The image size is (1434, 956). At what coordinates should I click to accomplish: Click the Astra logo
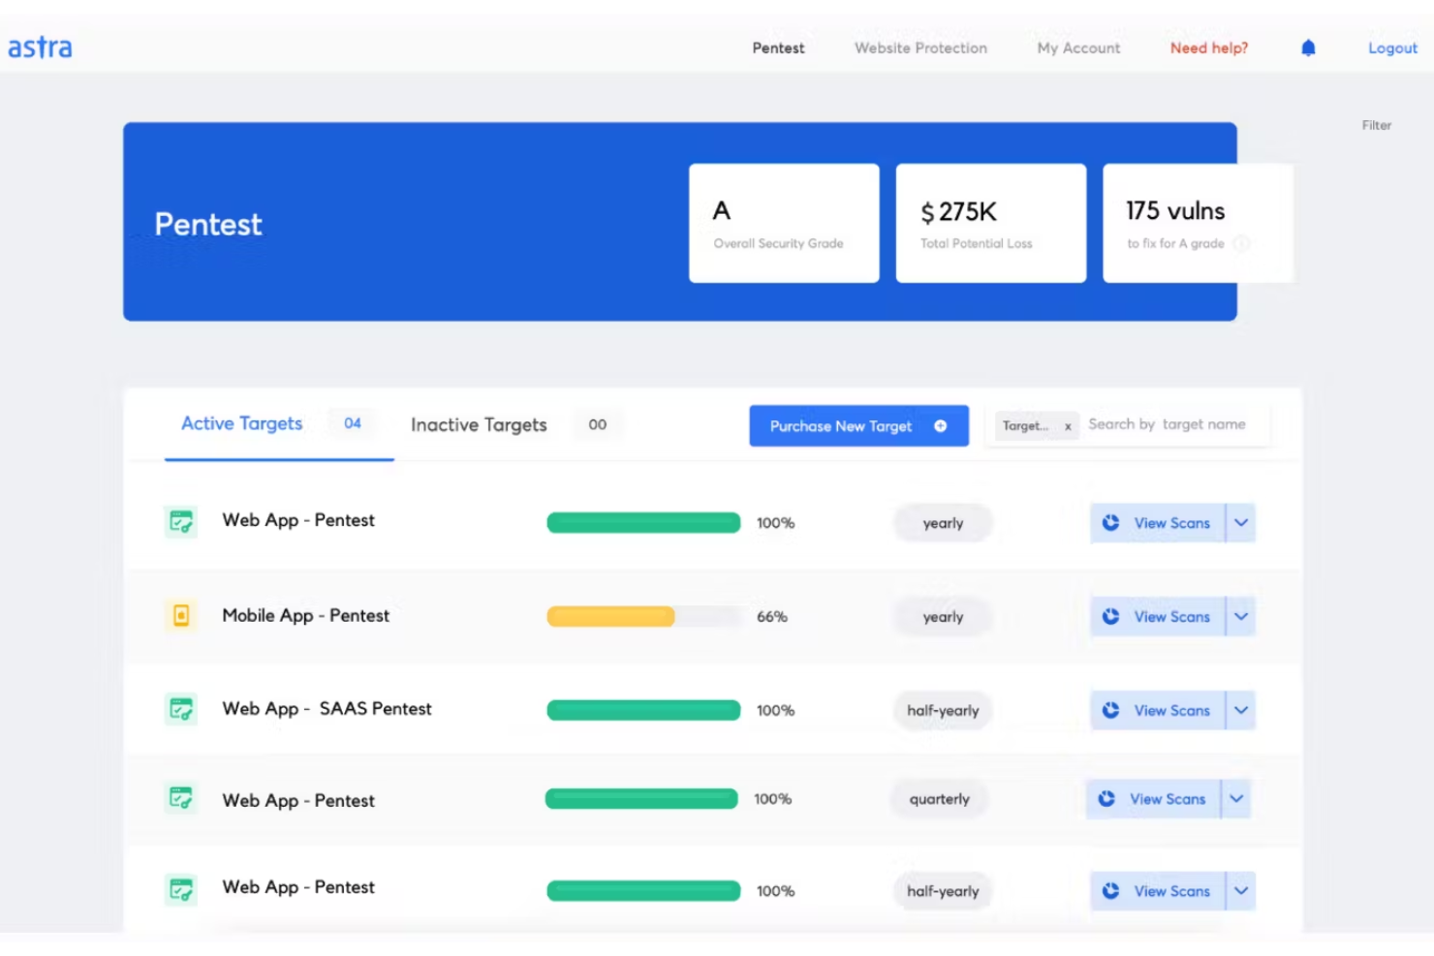coord(40,46)
